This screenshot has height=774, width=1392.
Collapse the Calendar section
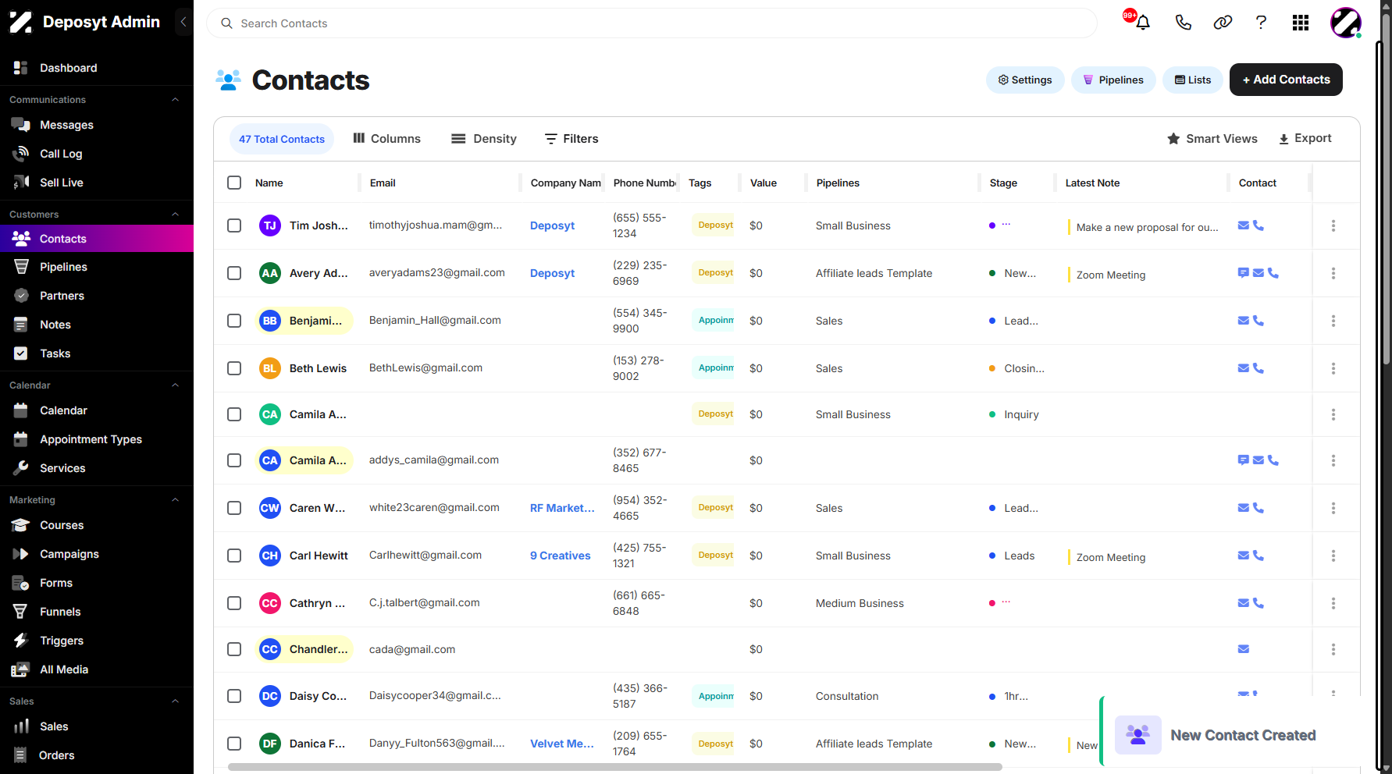coord(176,385)
